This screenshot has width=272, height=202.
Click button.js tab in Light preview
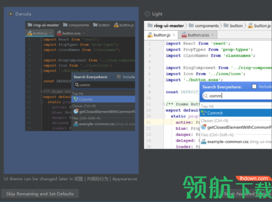point(161,35)
